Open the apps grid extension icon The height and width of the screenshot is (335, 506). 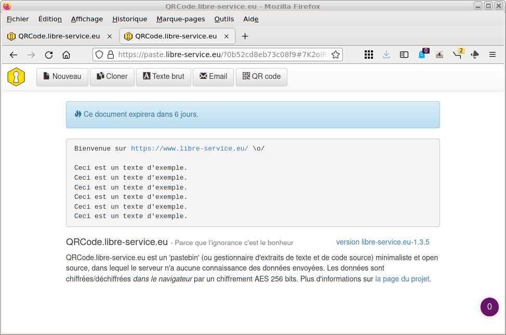point(368,55)
